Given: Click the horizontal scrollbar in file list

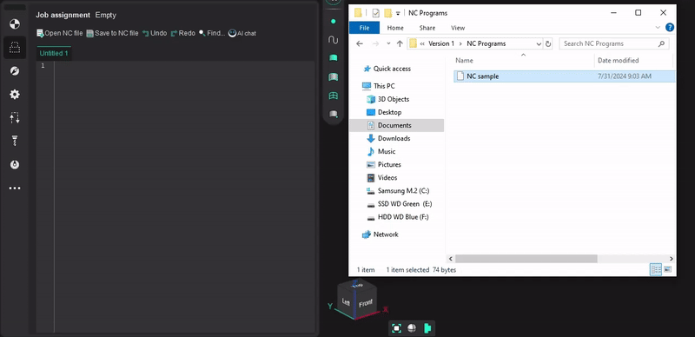Looking at the screenshot, I should coord(526,259).
